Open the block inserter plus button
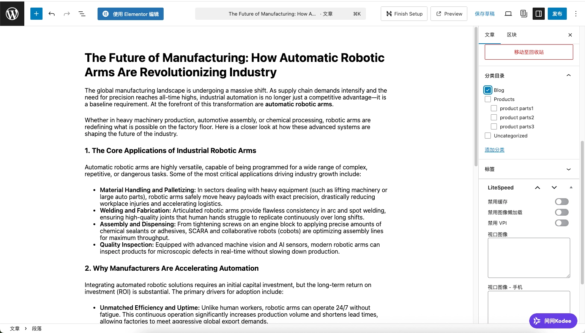The width and height of the screenshot is (585, 333). (36, 14)
